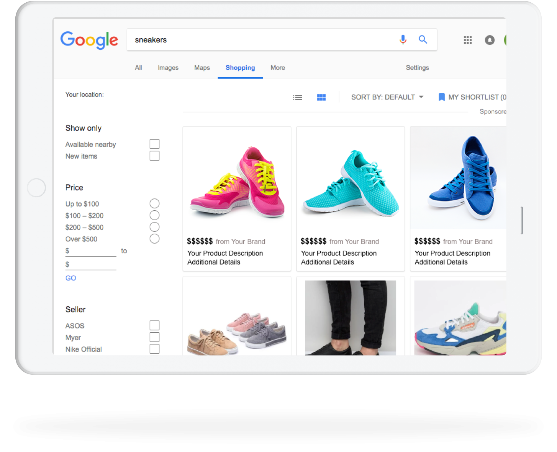Open My Shortlist bookmark

tap(472, 97)
